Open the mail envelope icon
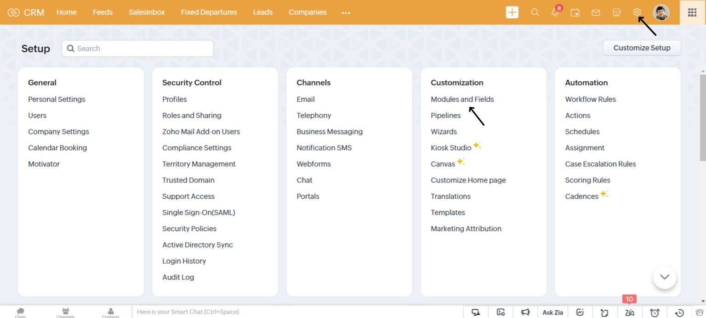The height and width of the screenshot is (318, 706). 596,12
